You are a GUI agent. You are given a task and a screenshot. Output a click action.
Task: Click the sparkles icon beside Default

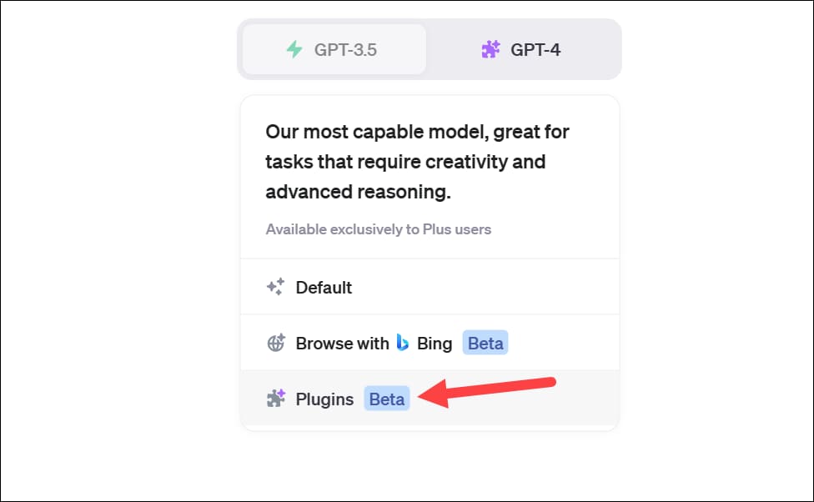276,287
